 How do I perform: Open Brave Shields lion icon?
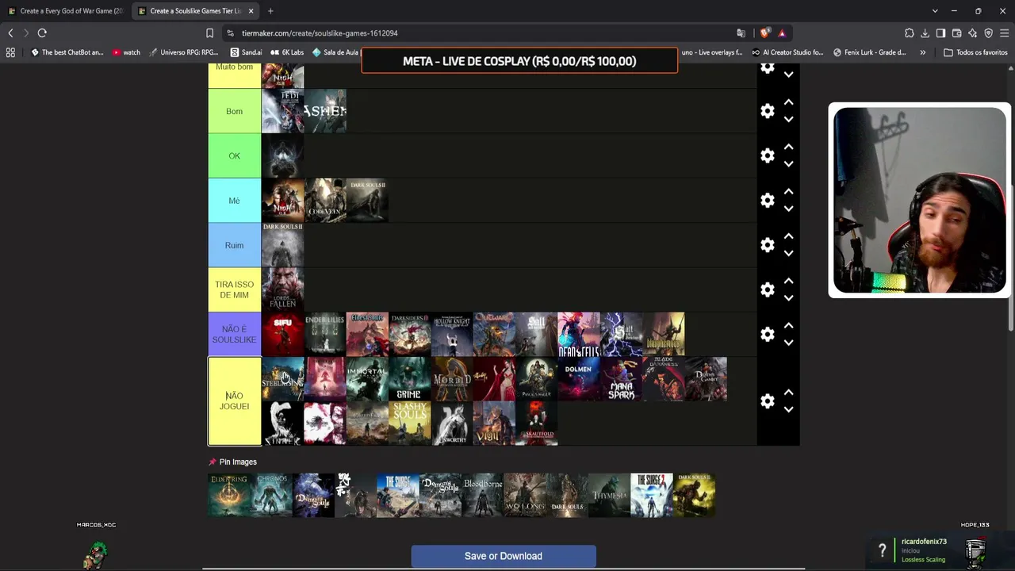[x=764, y=33]
